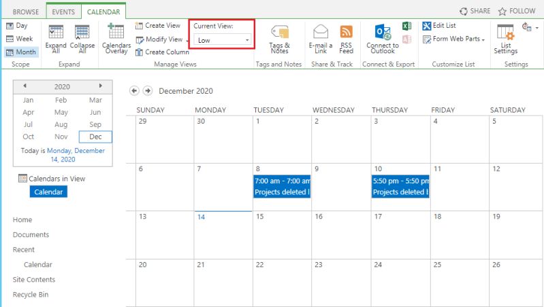
Task: Select Apr in the month picker
Action: pos(28,112)
